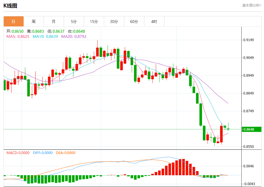The image size is (264, 187).
Task: Click the 0.8949 price axis label
Action: point(249,75)
